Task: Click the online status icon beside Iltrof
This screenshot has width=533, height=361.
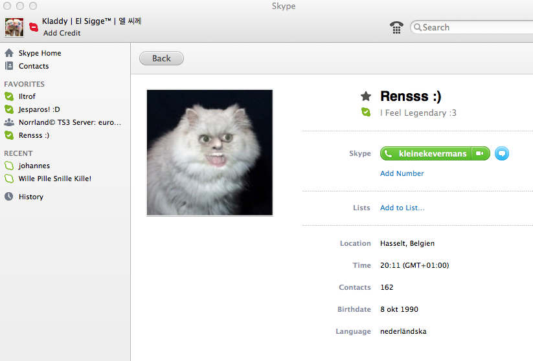Action: click(x=9, y=96)
